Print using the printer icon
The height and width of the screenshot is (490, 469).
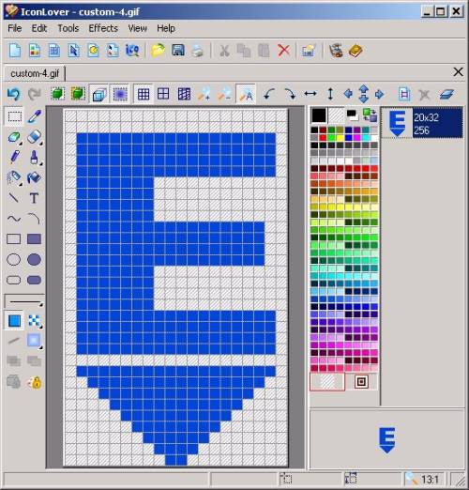pyautogui.click(x=197, y=51)
